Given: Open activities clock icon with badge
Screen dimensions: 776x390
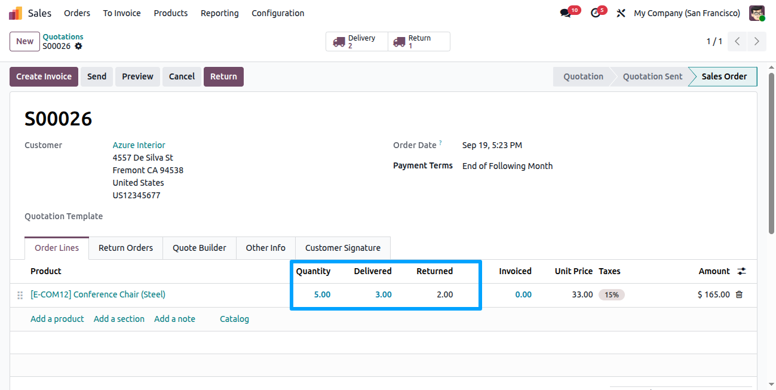Looking at the screenshot, I should click(x=595, y=13).
